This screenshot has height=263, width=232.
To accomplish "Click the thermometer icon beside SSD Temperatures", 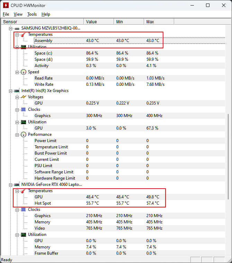I will [x=24, y=34].
